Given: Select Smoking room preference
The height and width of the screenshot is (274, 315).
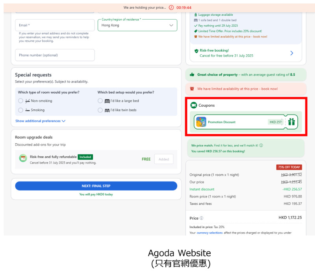Looking at the screenshot, I should pyautogui.click(x=20, y=110).
